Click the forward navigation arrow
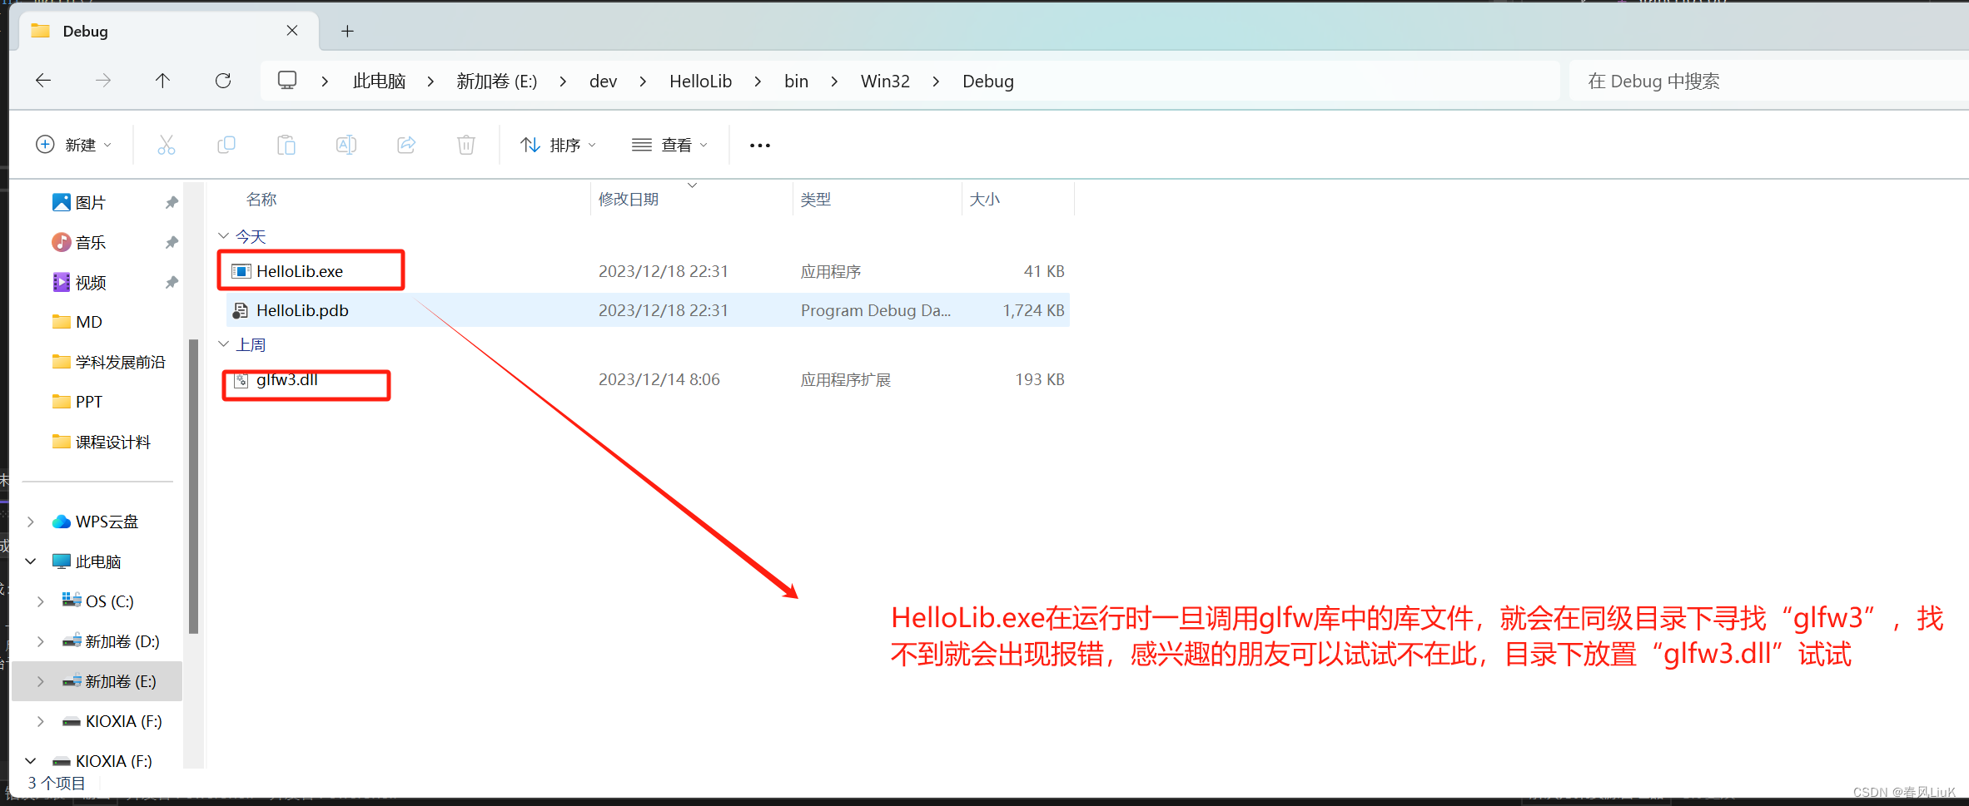Image resolution: width=1969 pixels, height=806 pixels. pos(103,81)
